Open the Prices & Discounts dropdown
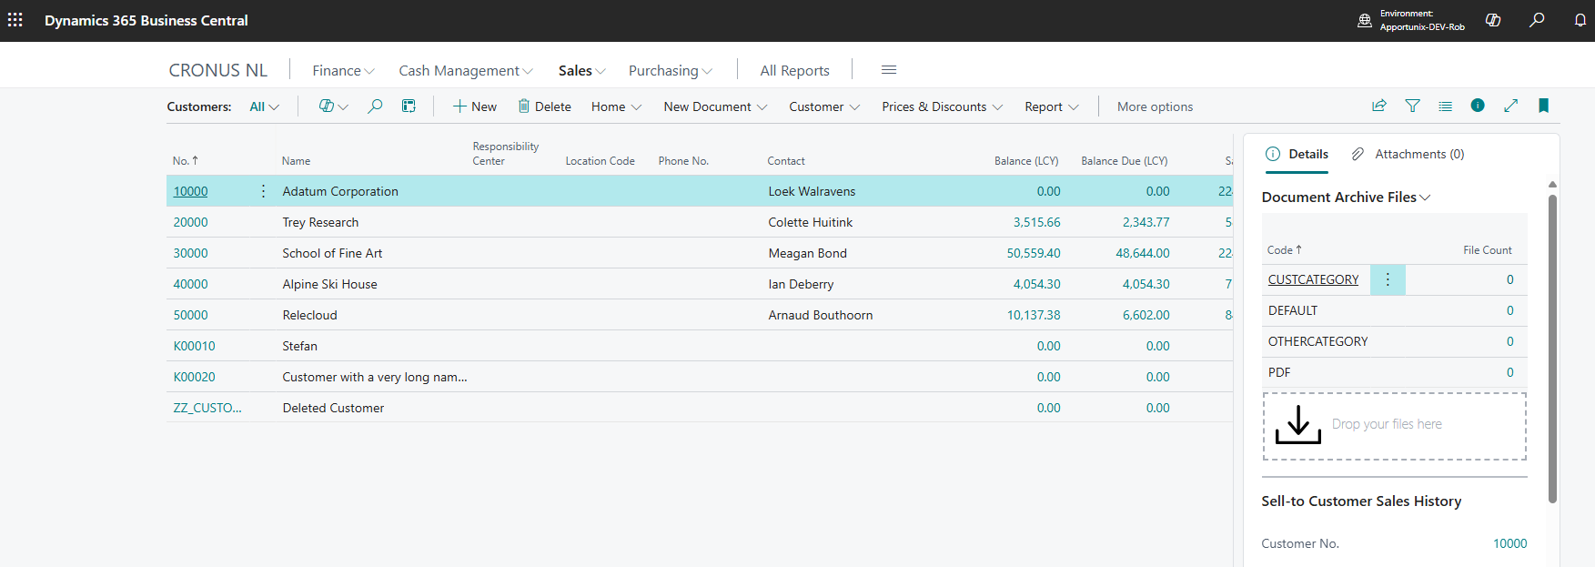The image size is (1595, 567). pos(942,106)
